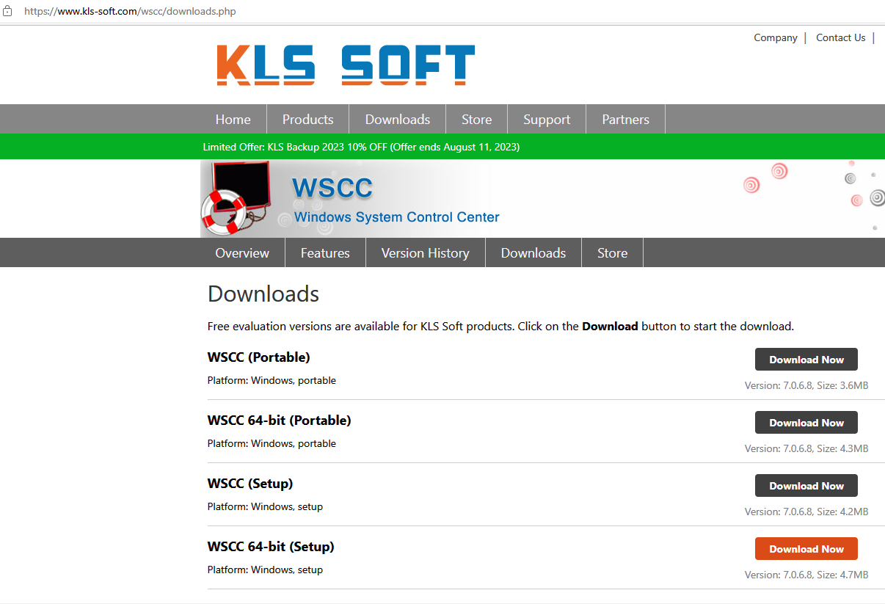885x604 pixels.
Task: Open Products in main navigation
Action: [307, 120]
